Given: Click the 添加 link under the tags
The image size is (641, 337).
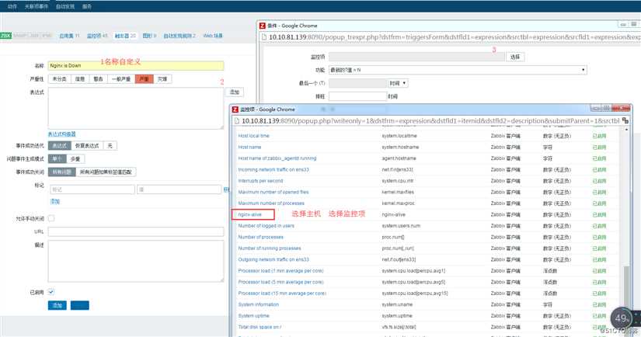Looking at the screenshot, I should point(55,201).
